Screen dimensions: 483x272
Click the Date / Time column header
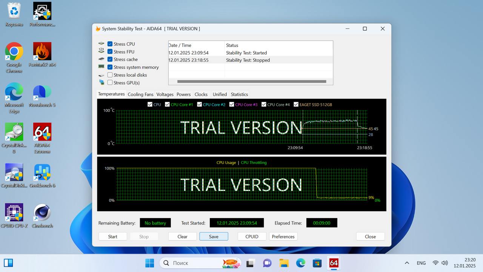point(197,45)
